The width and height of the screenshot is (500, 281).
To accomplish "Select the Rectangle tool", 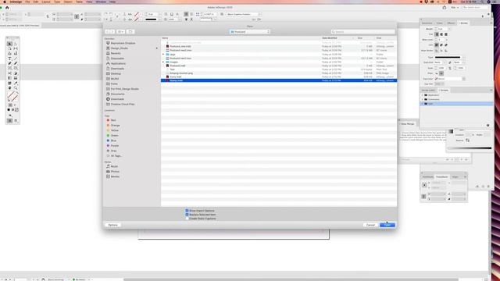I will 16,68.
